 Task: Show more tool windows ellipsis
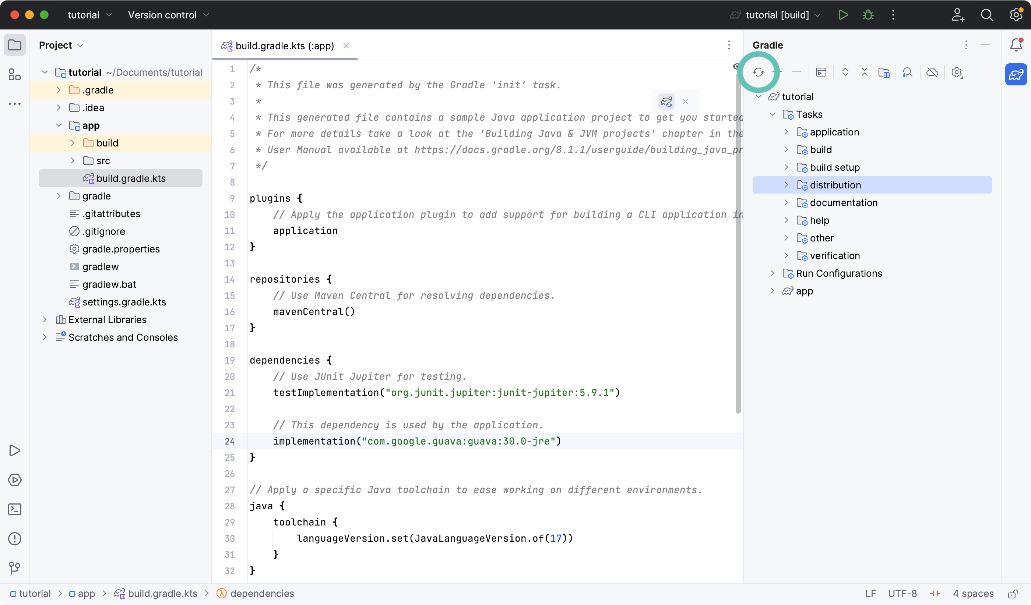[x=15, y=104]
